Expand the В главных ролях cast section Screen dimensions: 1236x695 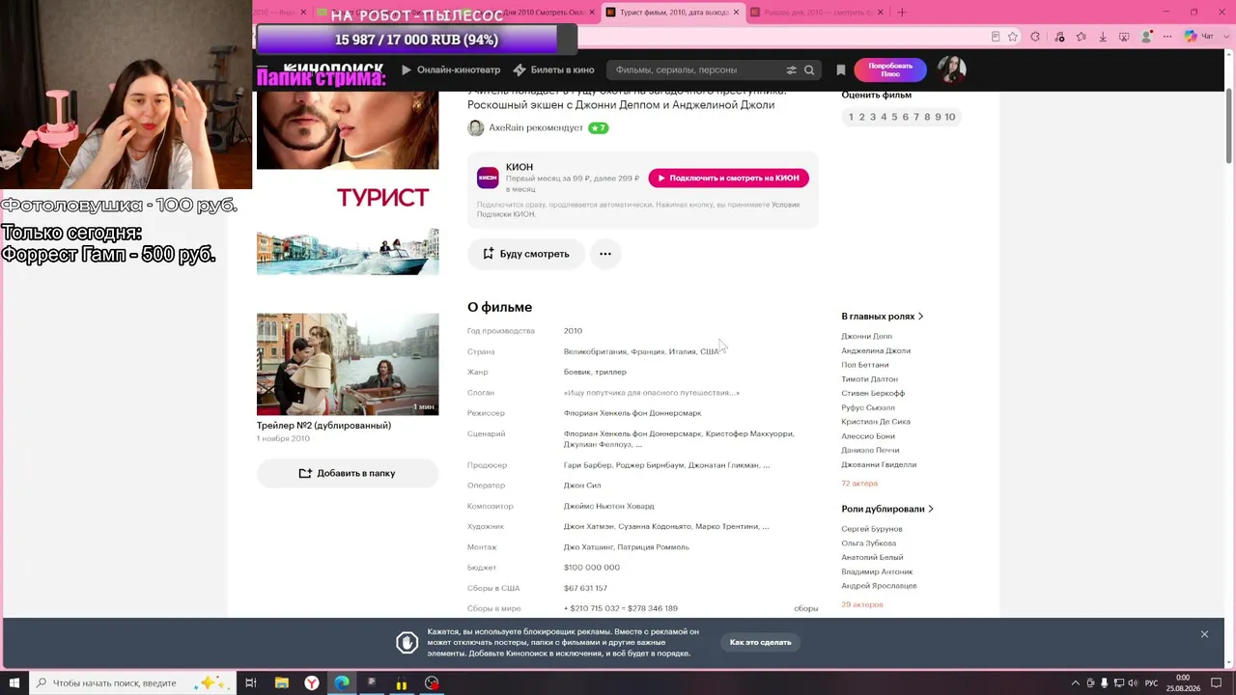pos(883,316)
